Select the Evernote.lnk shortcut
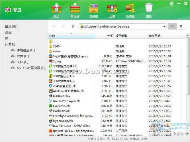Viewport: 190px width, 142px height. click(x=59, y=106)
